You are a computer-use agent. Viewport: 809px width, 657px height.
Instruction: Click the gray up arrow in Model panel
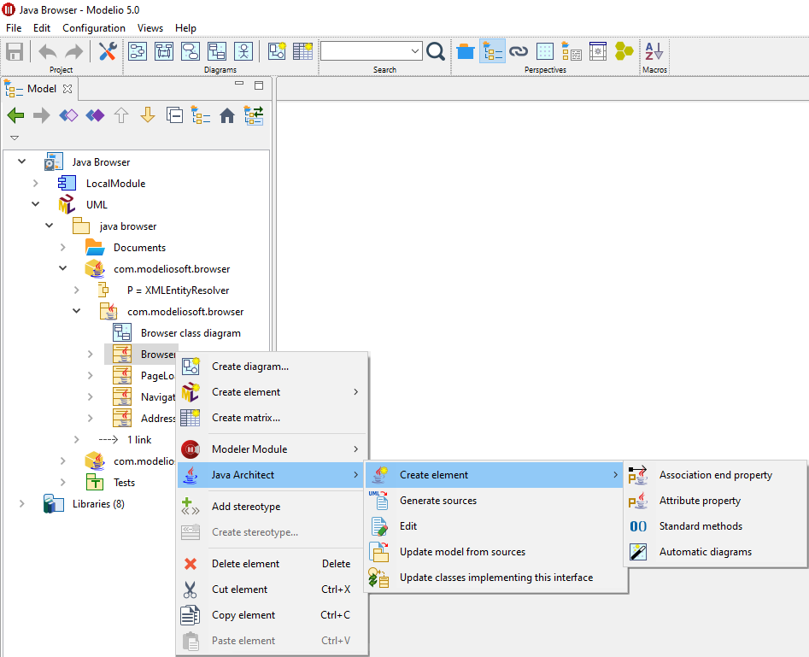(x=121, y=115)
